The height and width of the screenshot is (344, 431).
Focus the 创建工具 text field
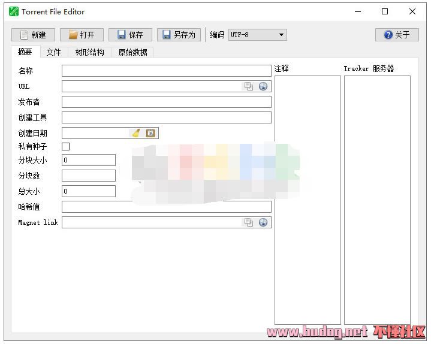(x=167, y=117)
